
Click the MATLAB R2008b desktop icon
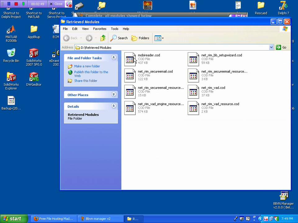click(x=11, y=34)
